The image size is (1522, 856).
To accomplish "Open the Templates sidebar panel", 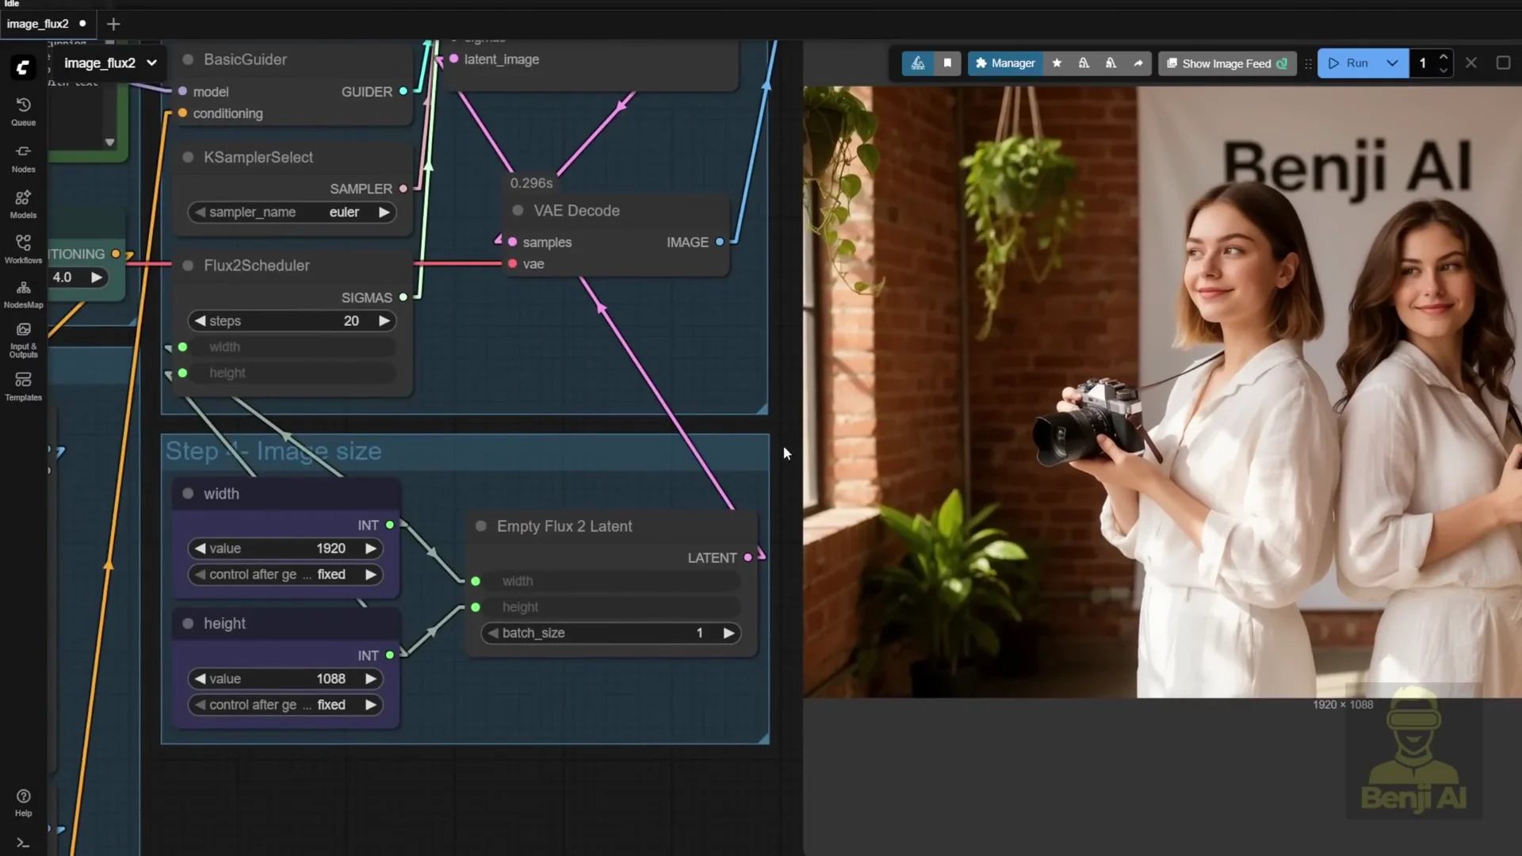I will pyautogui.click(x=23, y=386).
